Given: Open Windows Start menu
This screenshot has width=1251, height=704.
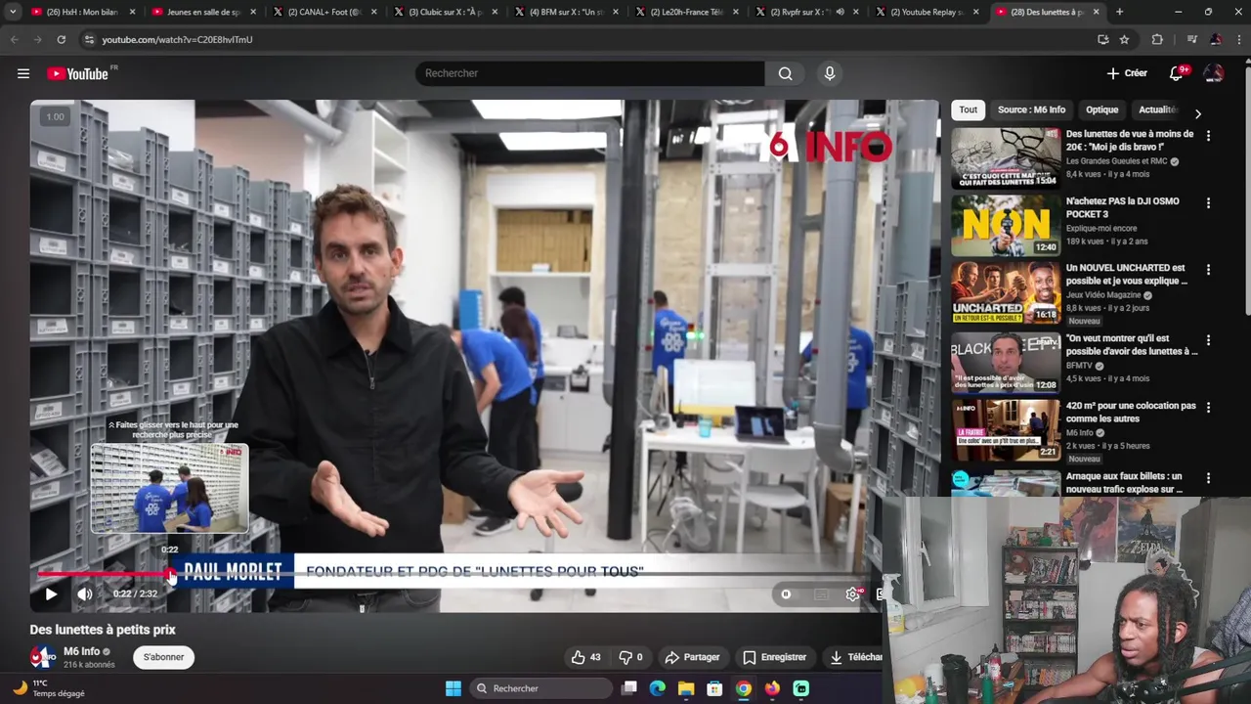Looking at the screenshot, I should click(x=453, y=688).
